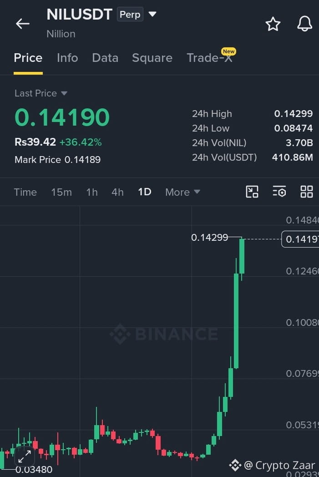Open the grid layout icon
The width and height of the screenshot is (319, 477).
point(307,192)
